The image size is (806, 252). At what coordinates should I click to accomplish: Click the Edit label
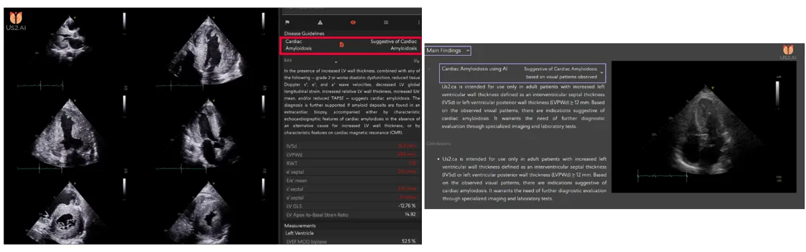(x=288, y=60)
